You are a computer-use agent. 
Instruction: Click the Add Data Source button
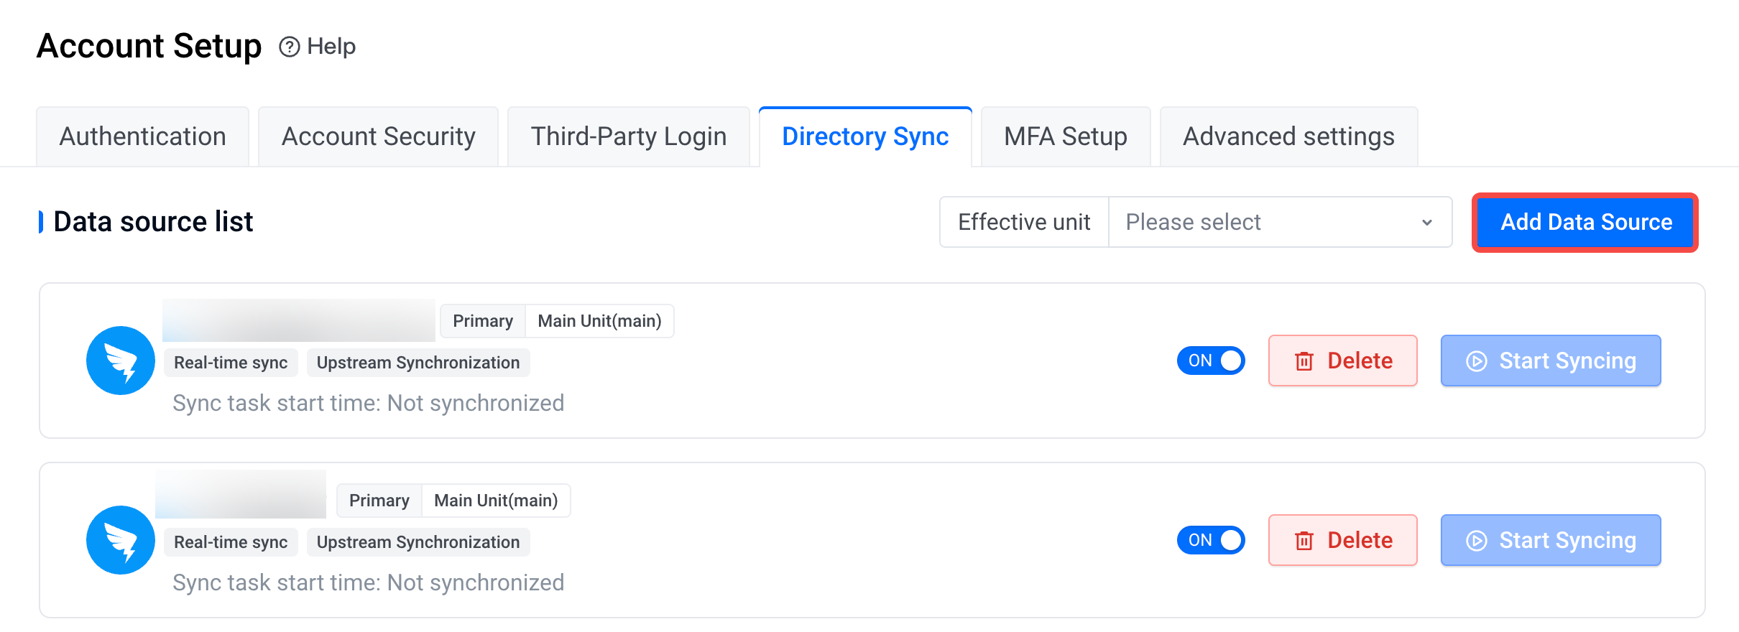(1585, 222)
